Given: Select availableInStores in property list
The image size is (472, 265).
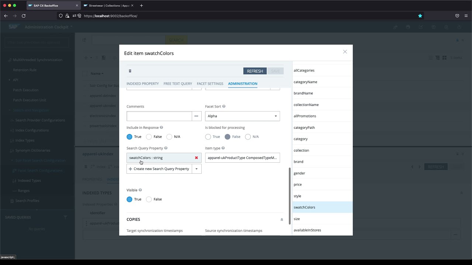Looking at the screenshot, I should [x=322, y=230].
